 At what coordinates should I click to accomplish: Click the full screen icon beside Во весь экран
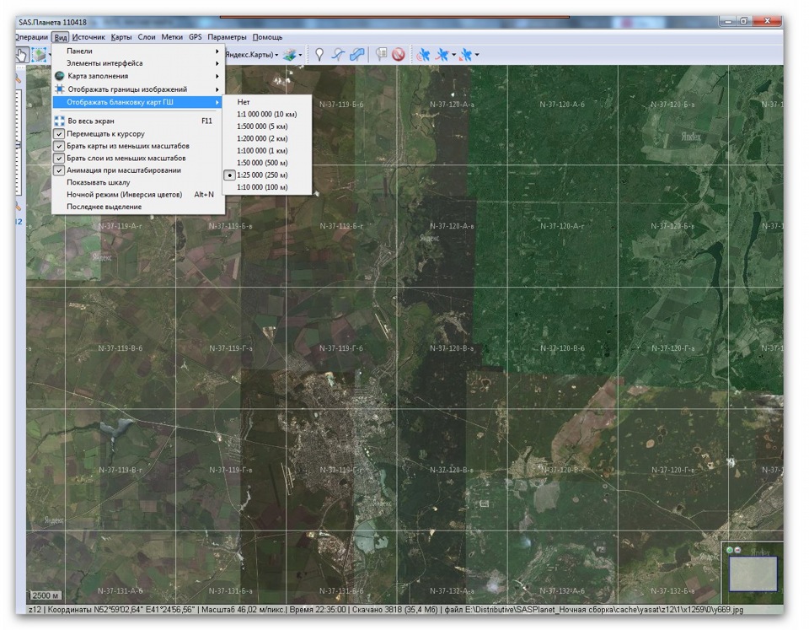[x=59, y=121]
